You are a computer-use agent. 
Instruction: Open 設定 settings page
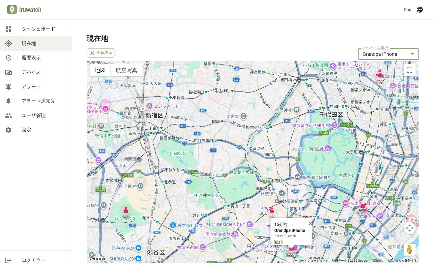(x=36, y=130)
